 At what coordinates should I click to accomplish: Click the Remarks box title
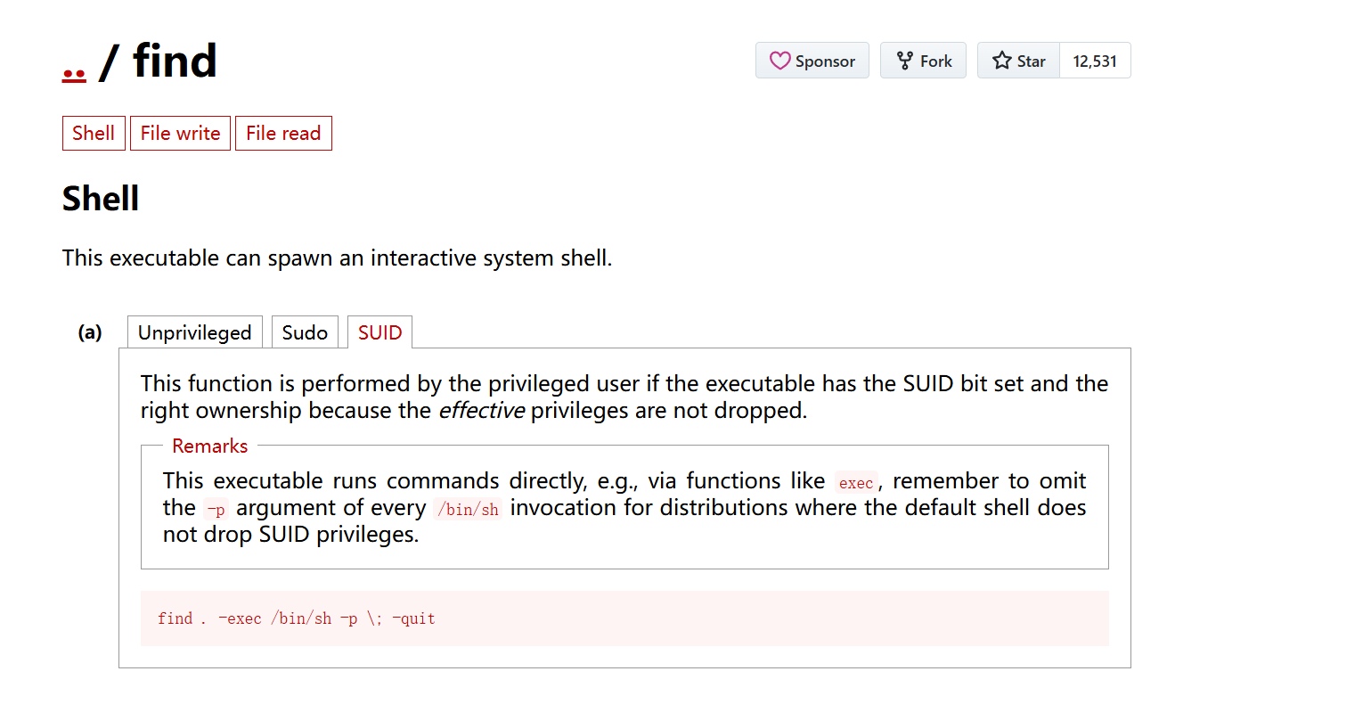click(210, 446)
